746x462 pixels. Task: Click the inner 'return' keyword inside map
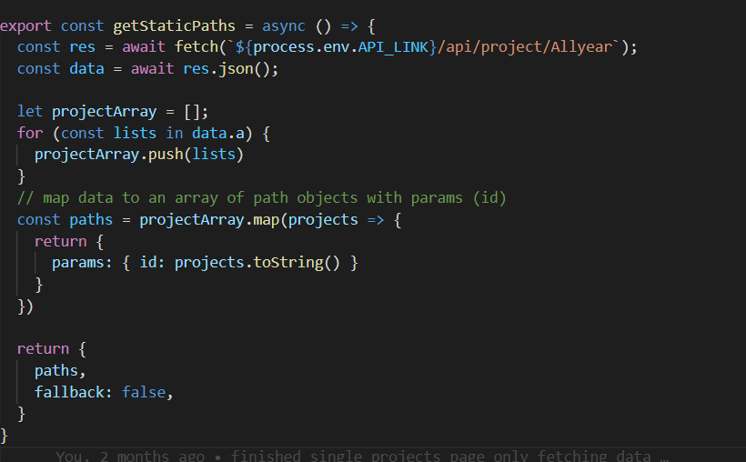[x=60, y=242]
